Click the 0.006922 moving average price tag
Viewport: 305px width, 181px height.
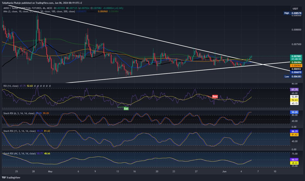297,69
